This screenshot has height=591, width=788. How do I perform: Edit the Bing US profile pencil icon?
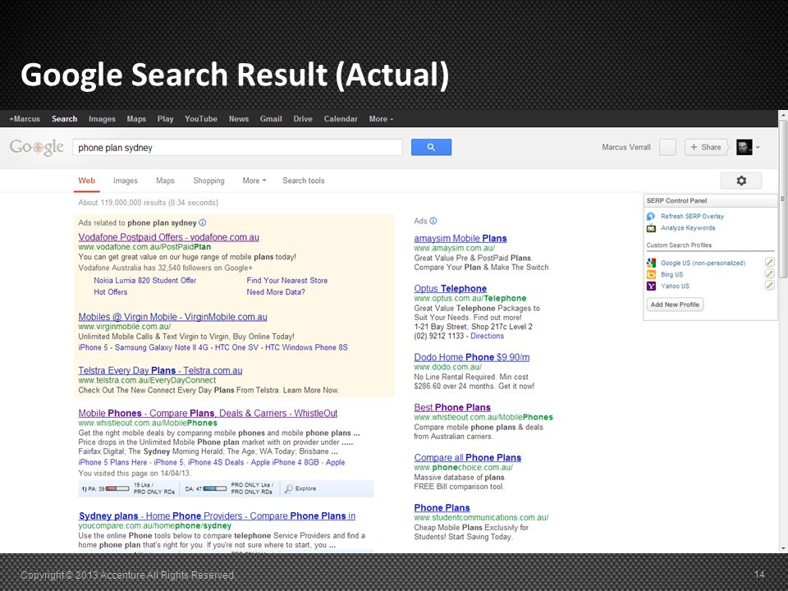coord(769,274)
